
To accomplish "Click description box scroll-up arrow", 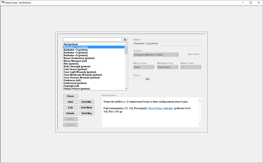I will 200,101.
